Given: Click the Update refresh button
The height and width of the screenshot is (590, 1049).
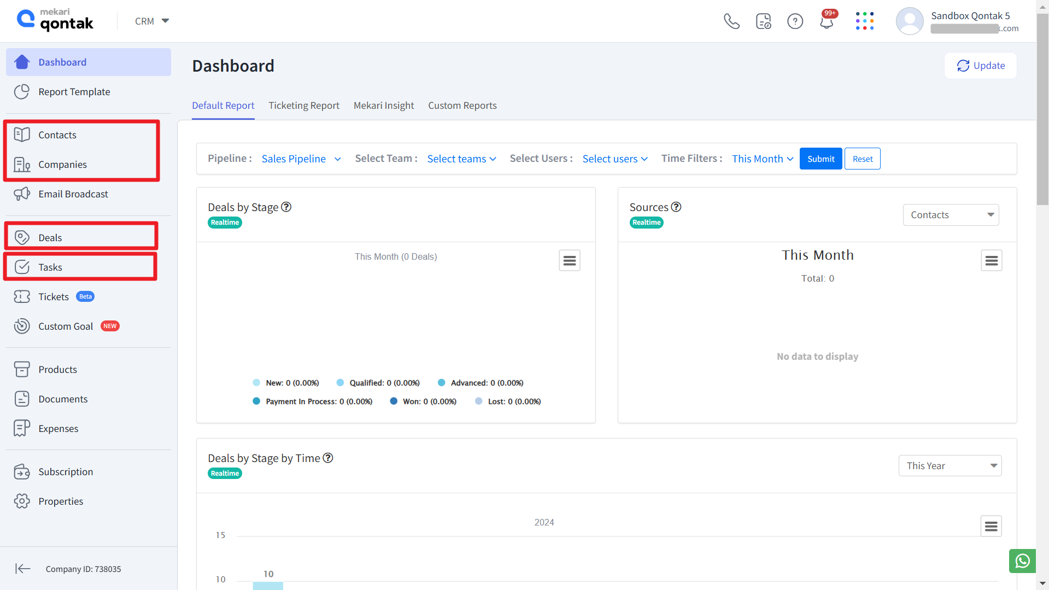Looking at the screenshot, I should 981,66.
